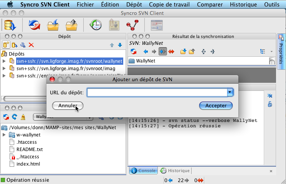286x184 pixels.
Task: Open the Dépôt menu
Action: point(134,4)
